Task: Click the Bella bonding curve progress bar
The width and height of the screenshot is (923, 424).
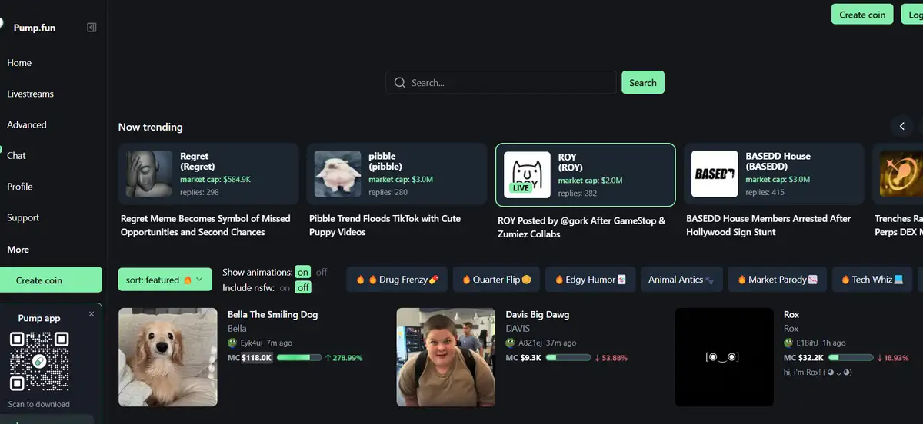Action: tap(299, 358)
